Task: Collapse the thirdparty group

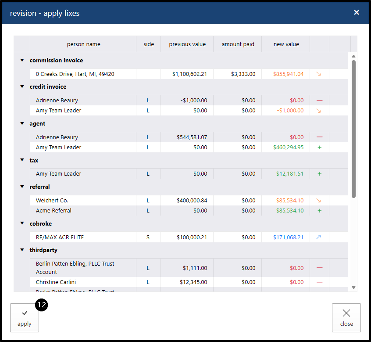Action: [x=22, y=250]
